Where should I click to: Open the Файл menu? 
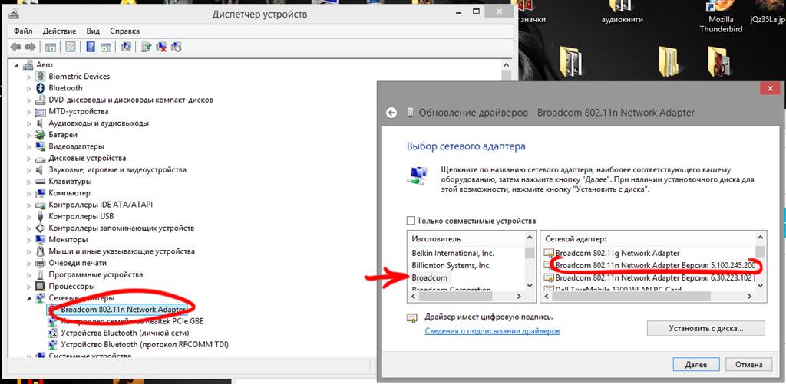coord(23,31)
